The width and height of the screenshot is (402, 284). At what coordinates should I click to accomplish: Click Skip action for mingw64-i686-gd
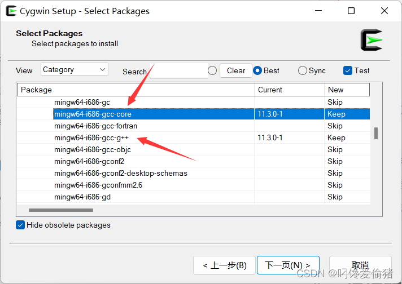point(335,197)
